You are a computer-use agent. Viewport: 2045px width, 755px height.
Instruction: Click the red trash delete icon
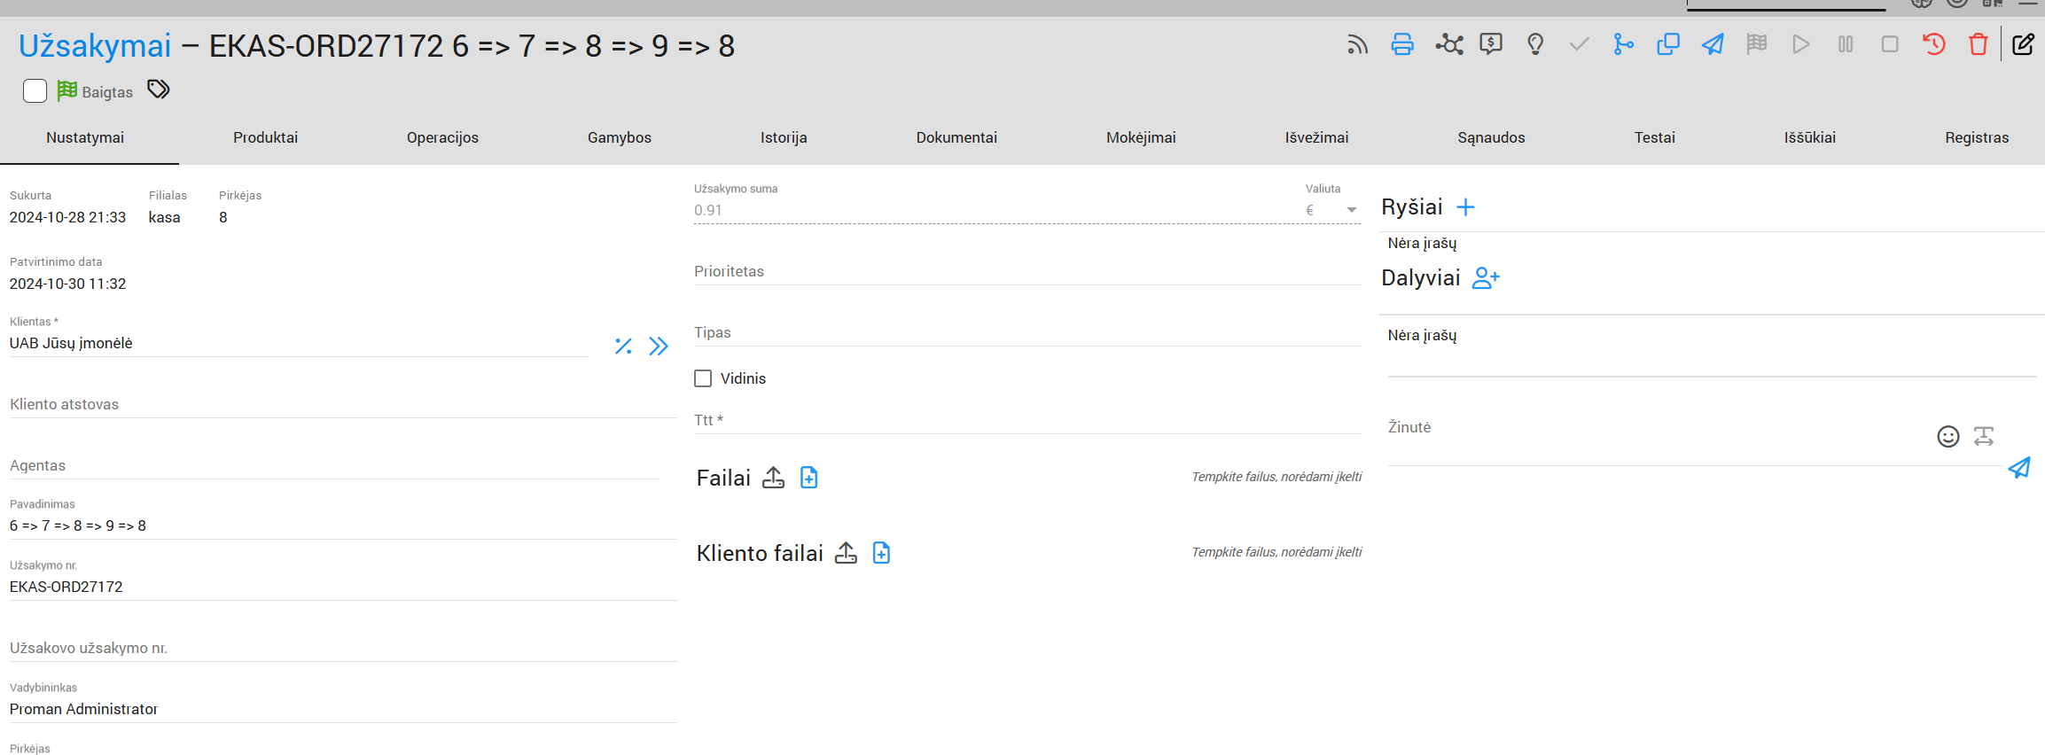tap(1978, 44)
